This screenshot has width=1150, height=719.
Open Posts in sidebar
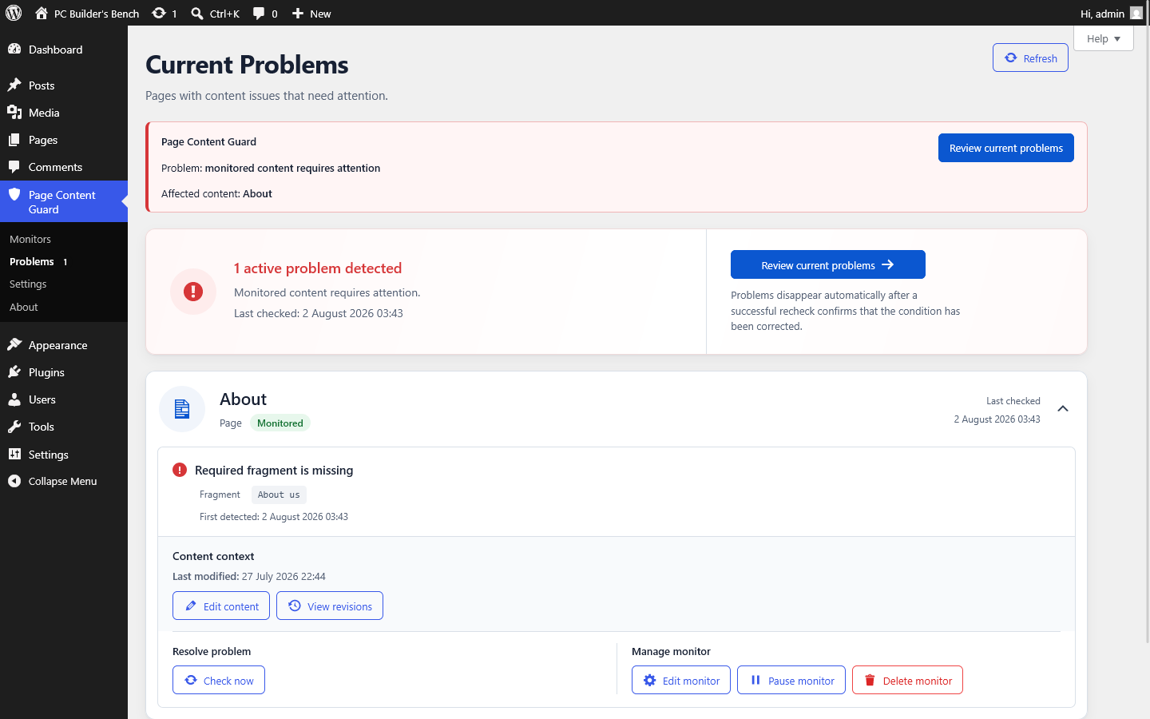(64, 85)
